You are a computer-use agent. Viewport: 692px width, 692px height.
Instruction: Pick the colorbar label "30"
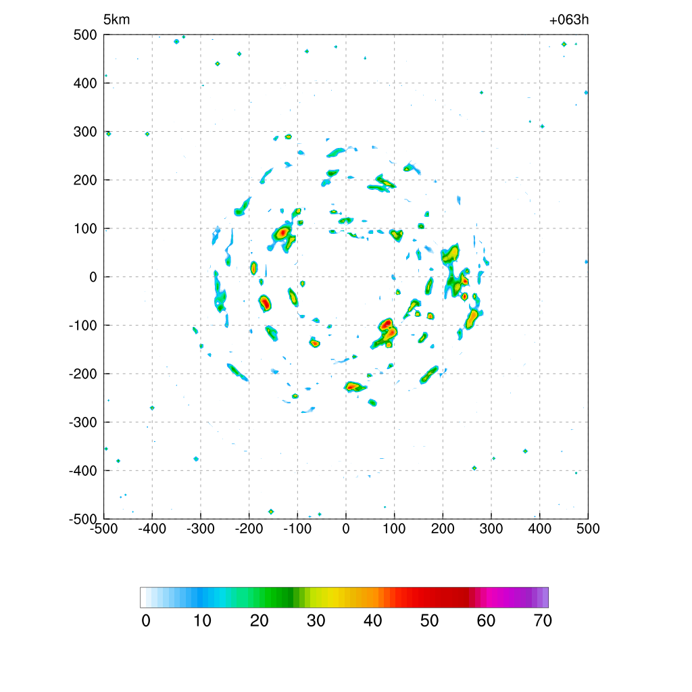point(316,621)
